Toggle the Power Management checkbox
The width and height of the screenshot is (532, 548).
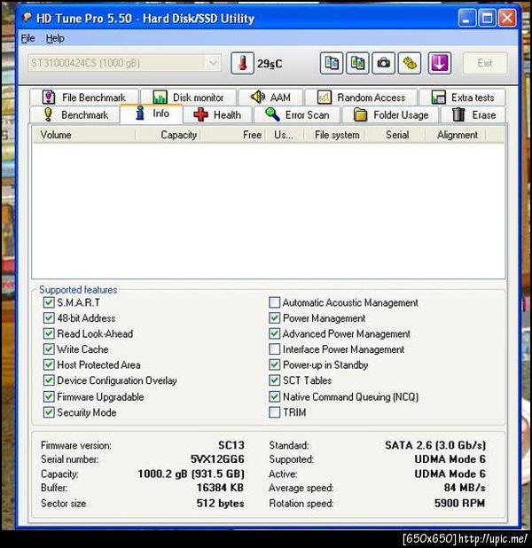coord(274,318)
